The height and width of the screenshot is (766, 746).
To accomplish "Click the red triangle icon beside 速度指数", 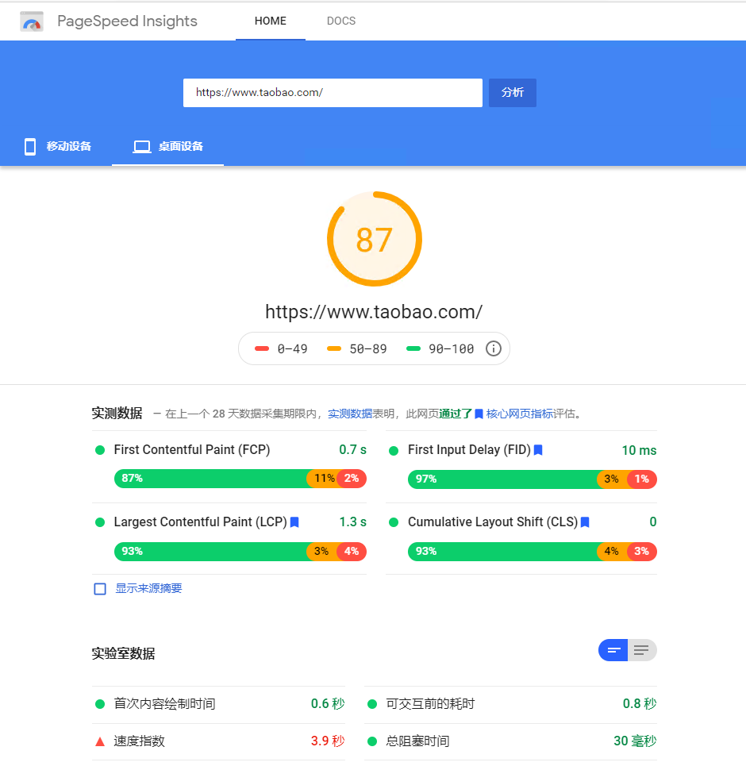I will click(99, 741).
